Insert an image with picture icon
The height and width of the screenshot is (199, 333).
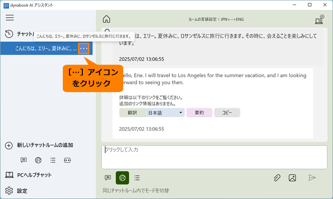click(x=292, y=178)
